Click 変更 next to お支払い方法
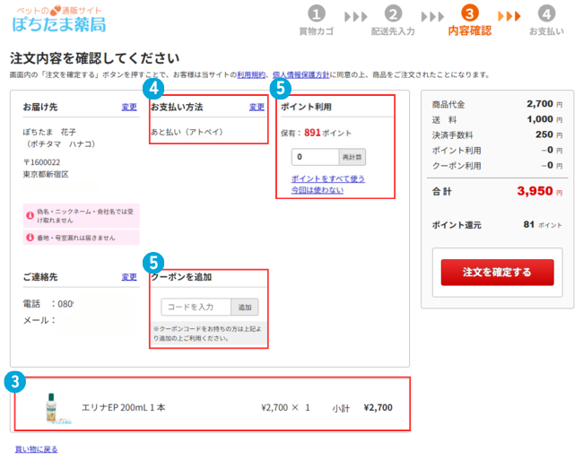 coord(257,108)
